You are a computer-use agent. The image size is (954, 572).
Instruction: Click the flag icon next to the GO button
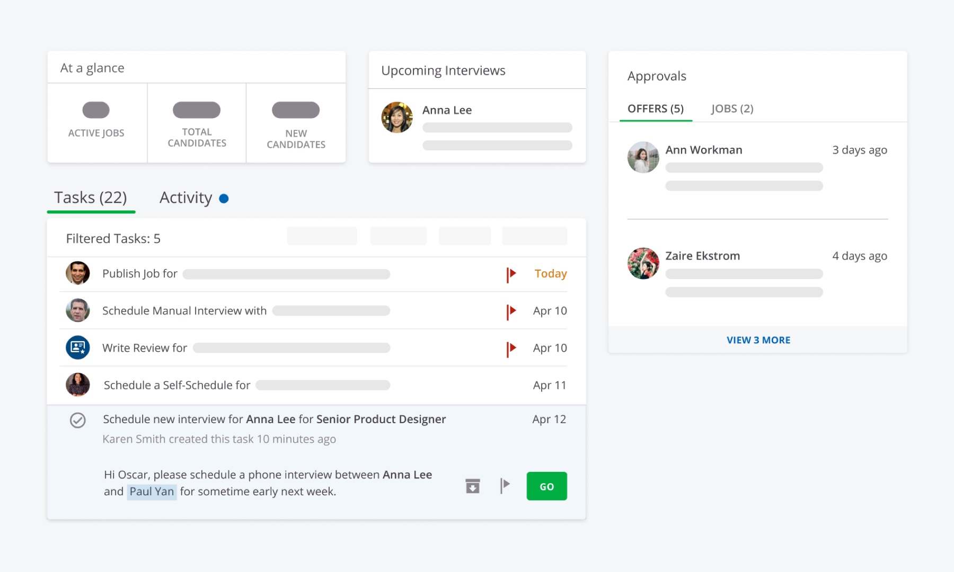click(x=505, y=485)
